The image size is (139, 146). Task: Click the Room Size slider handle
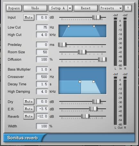point(82,52)
